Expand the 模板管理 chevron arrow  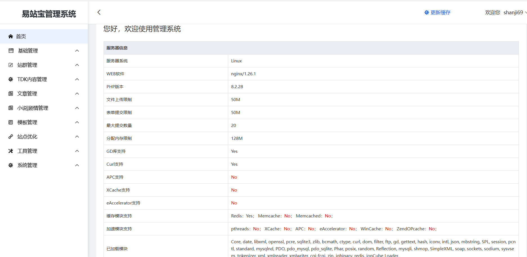[77, 122]
